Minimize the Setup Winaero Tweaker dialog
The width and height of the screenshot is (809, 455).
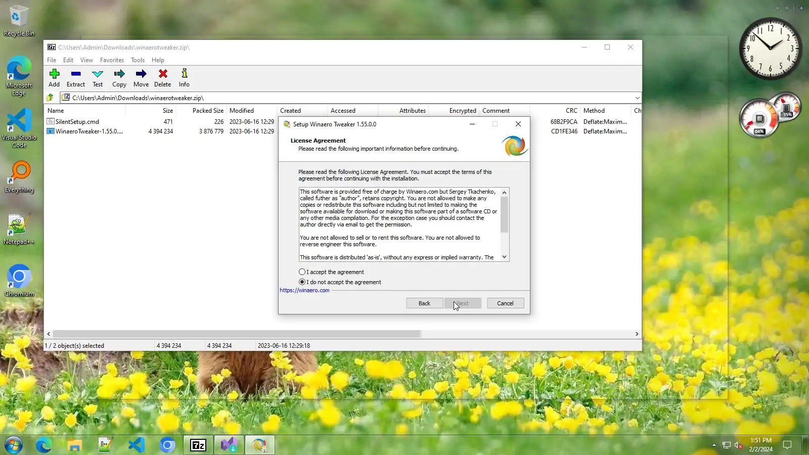pyautogui.click(x=472, y=124)
